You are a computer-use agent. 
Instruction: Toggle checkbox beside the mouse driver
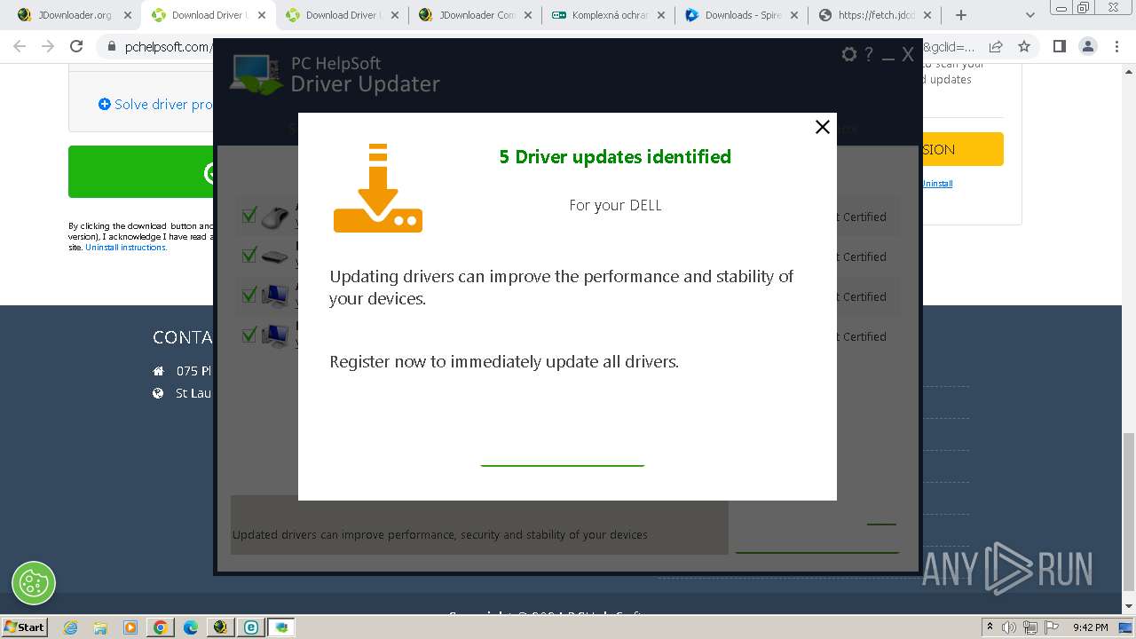tap(249, 215)
